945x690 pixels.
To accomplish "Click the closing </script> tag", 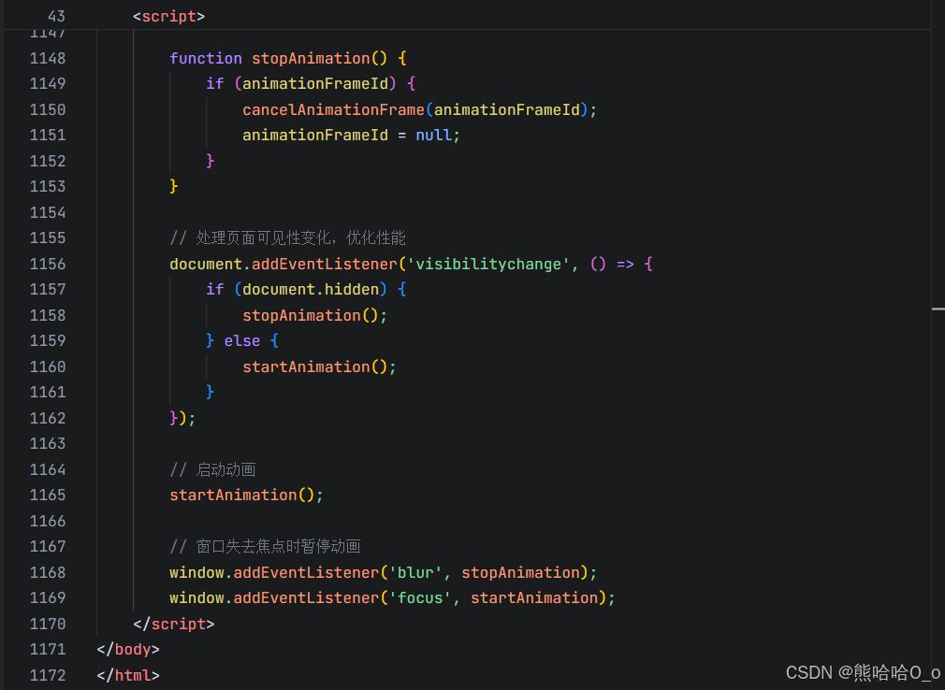I will [174, 624].
